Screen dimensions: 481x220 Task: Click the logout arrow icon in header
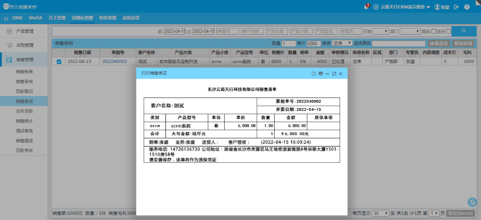click(x=456, y=7)
